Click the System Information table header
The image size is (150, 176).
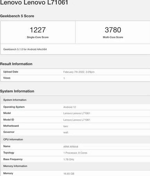pyautogui.click(x=75, y=100)
